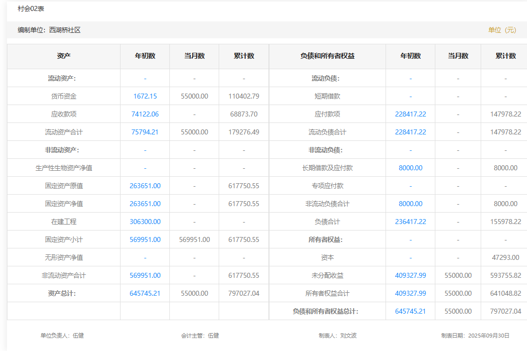Click the 资本 cumulative value 47293.00

pos(505,257)
